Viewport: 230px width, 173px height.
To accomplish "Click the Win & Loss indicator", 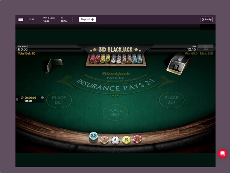I will click(49, 19).
